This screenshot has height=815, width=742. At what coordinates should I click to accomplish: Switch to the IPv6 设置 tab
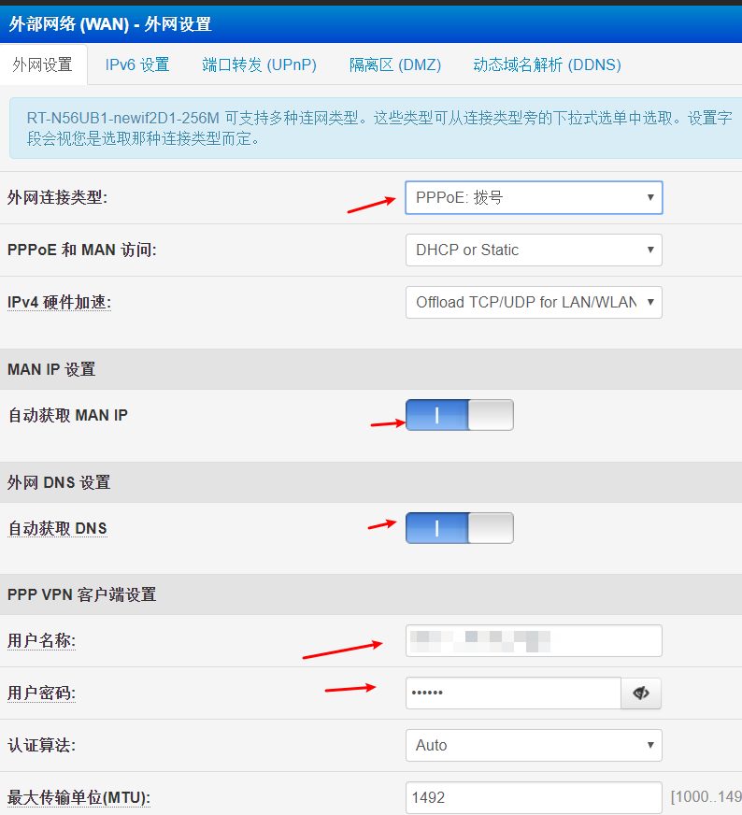137,64
